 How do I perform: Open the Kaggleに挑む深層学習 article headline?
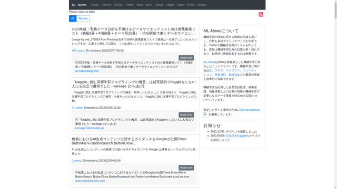click(x=133, y=84)
